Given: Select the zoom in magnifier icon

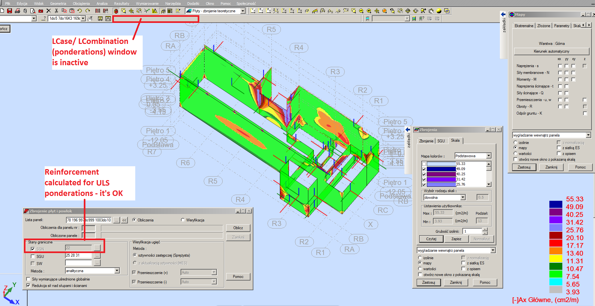Looking at the screenshot, I should click(369, 11).
